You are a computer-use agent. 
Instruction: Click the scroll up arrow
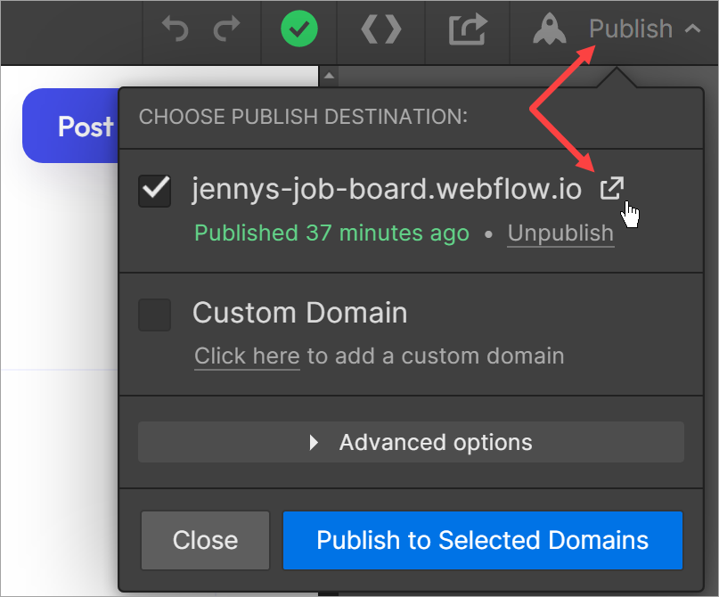point(329,76)
